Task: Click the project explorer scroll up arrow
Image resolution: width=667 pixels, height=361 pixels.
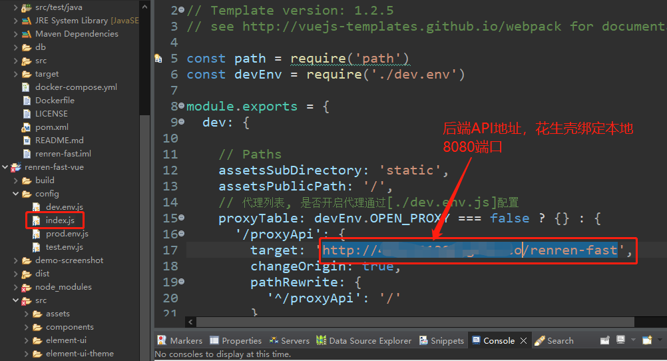Action: [x=144, y=7]
